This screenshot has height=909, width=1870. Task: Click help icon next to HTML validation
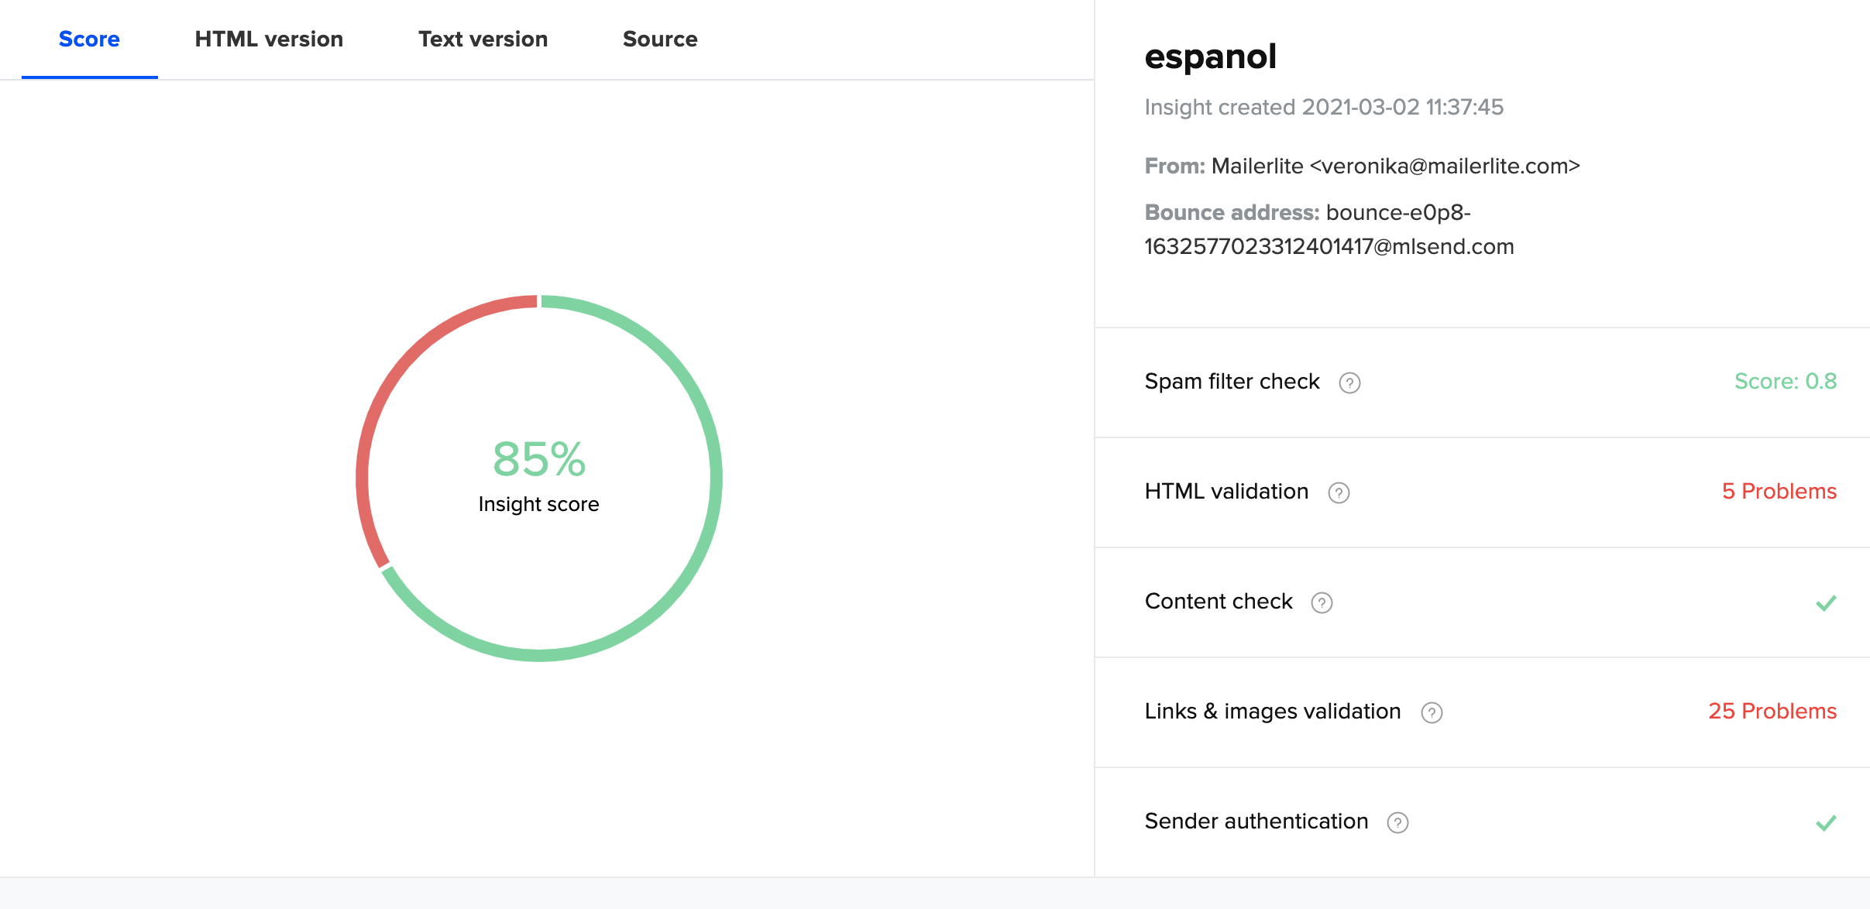(x=1339, y=492)
